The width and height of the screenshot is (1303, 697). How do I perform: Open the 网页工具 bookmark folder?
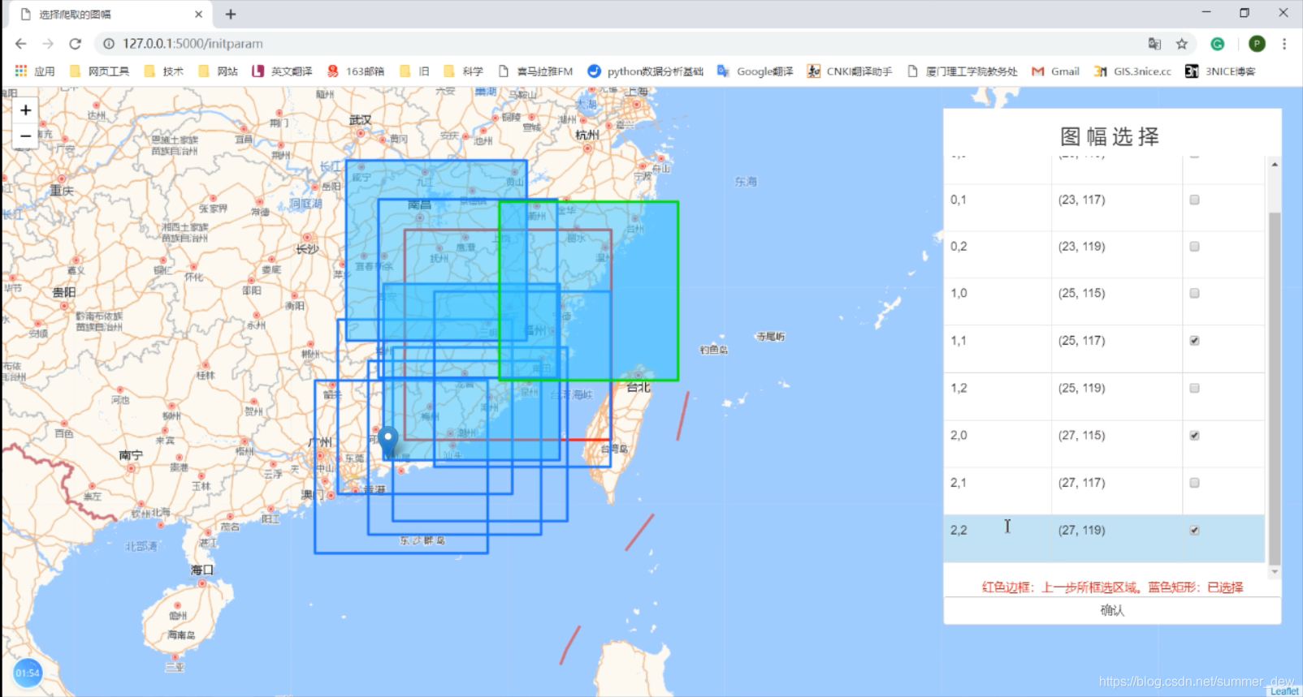[x=99, y=71]
